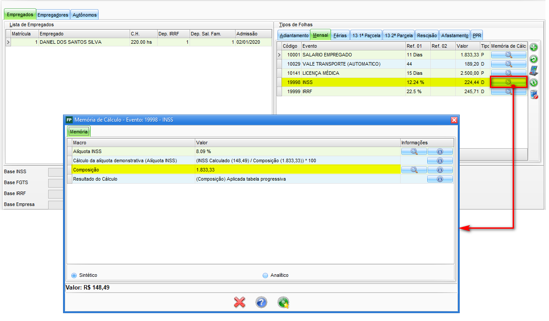Click the calculator icon beside the events grid
Viewport: 549px width, 321px height.
(534, 71)
